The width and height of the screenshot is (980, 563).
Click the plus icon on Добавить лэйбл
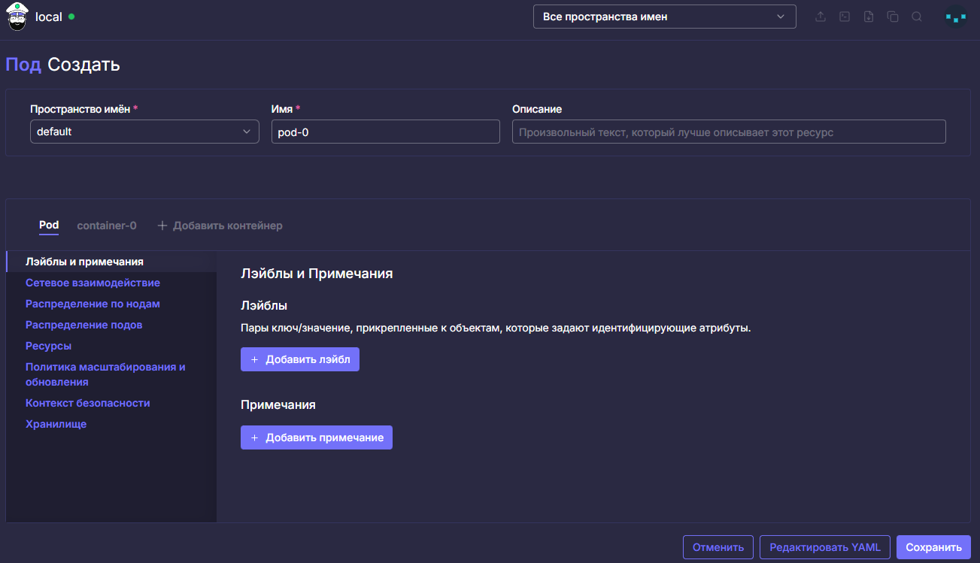click(254, 359)
